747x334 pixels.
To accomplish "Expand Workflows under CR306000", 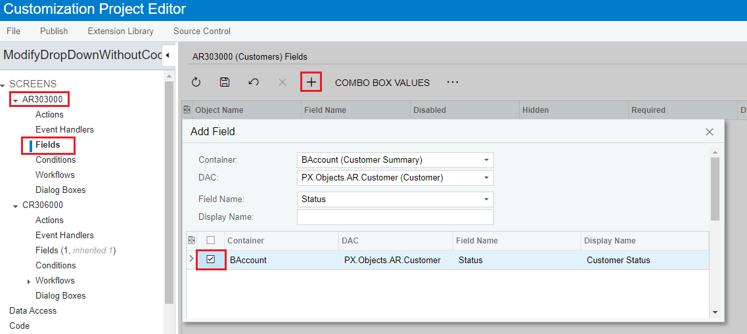I will point(30,281).
